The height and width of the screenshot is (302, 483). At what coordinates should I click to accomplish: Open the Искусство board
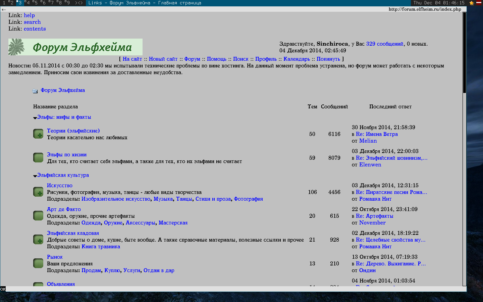pyautogui.click(x=60, y=186)
